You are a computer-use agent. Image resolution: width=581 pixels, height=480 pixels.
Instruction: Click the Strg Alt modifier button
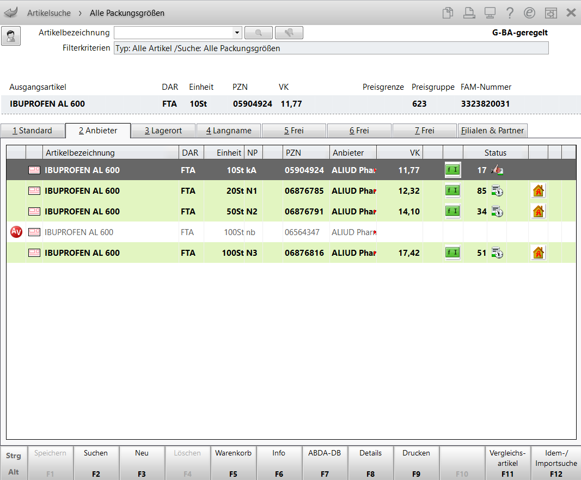(14, 463)
